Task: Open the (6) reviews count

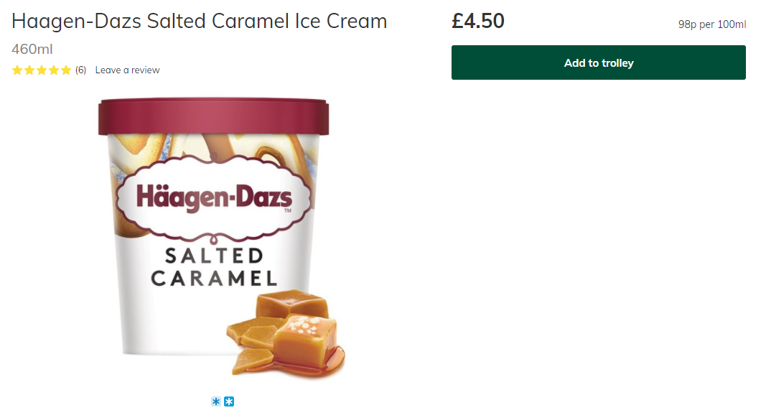Action: tap(80, 70)
